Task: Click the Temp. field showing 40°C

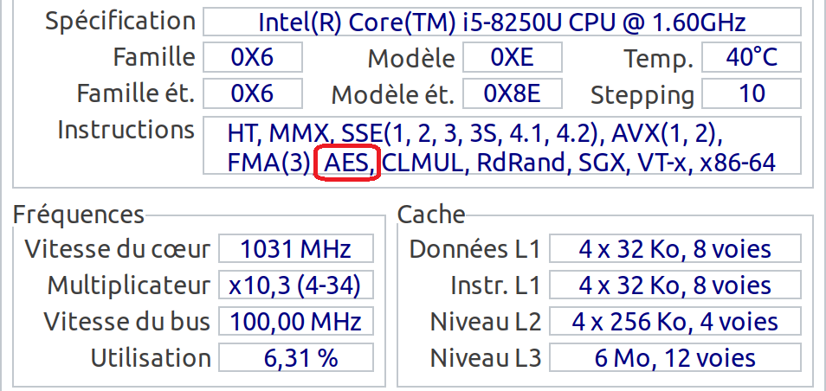Action: (751, 58)
